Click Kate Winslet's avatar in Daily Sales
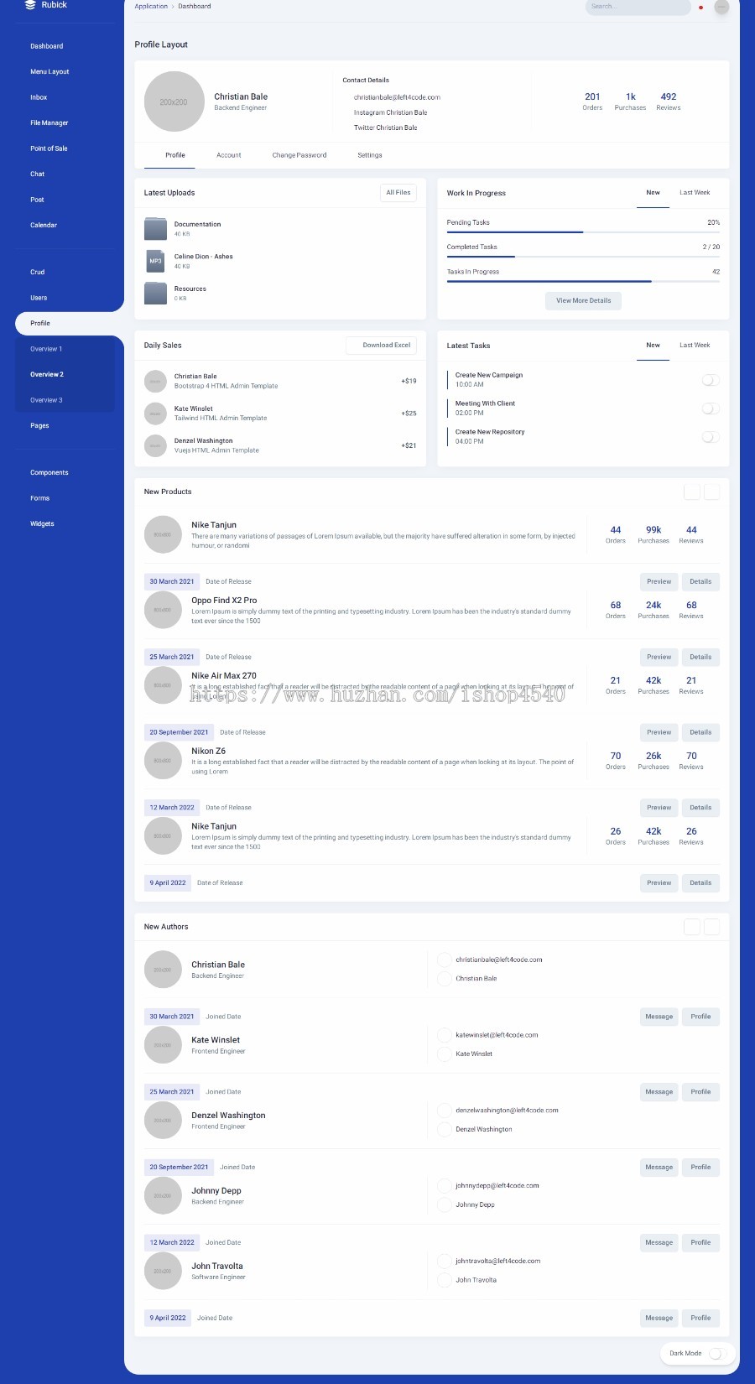This screenshot has height=1384, width=755. [x=155, y=414]
